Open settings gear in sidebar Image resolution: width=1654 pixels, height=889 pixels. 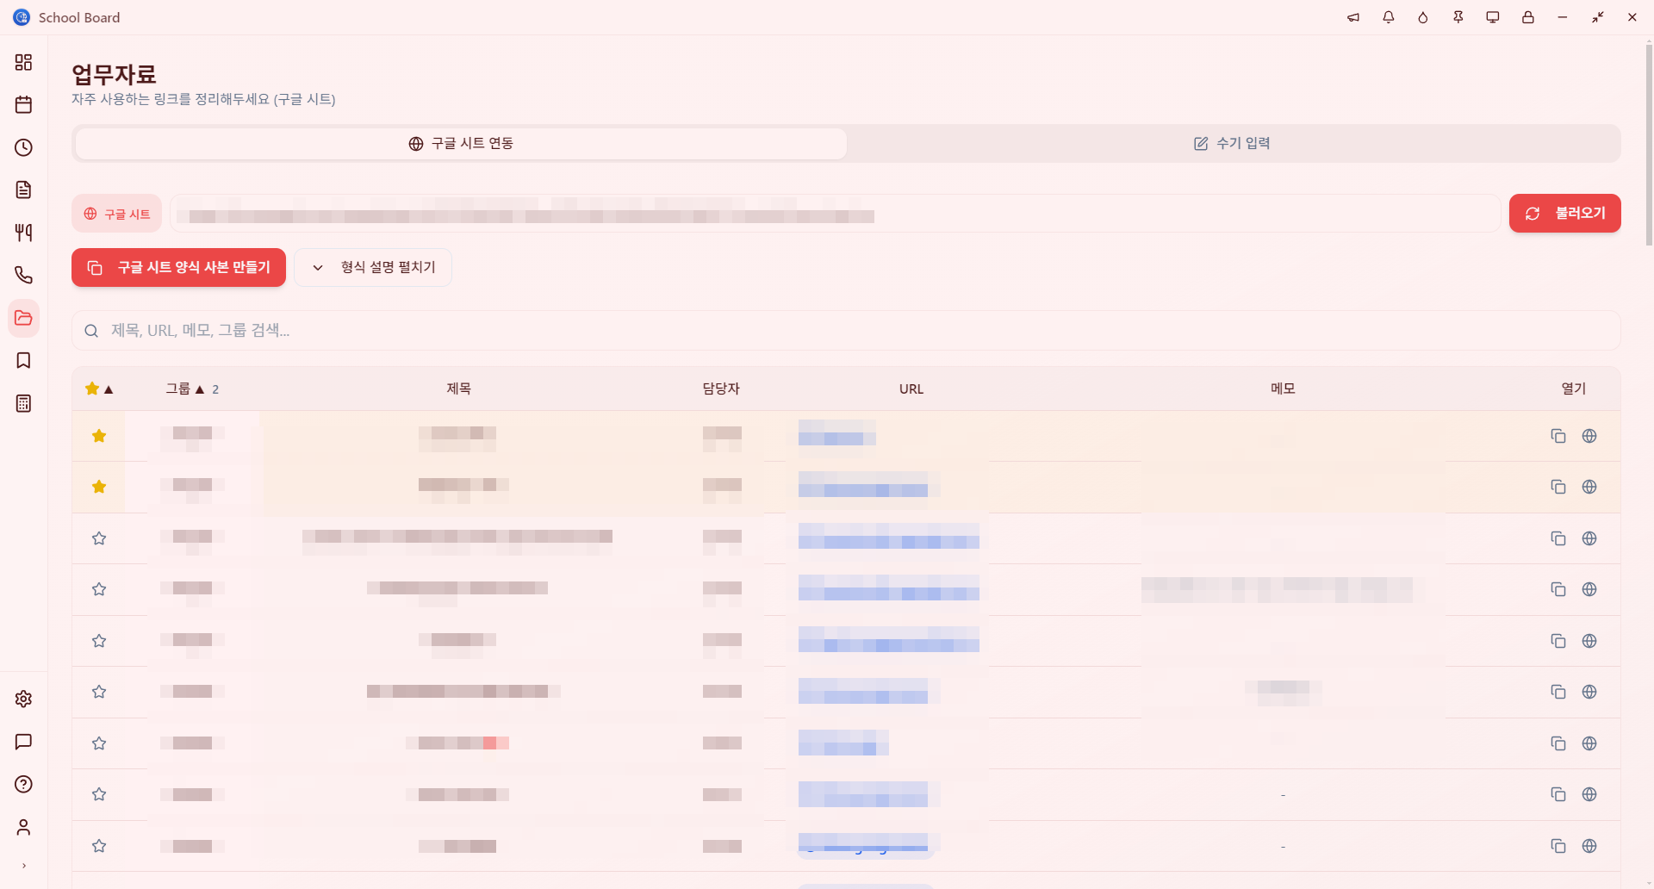point(23,699)
